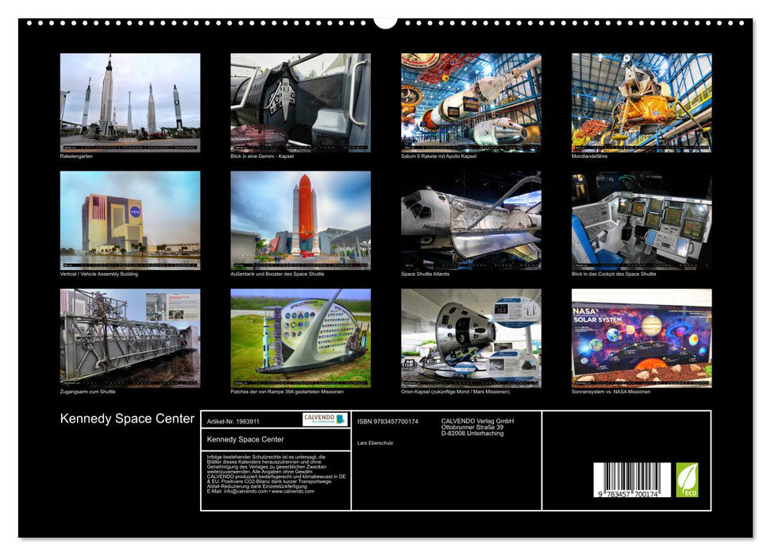
Task: Click the Space Shuttle Atlantis thumbnail
Action: (472, 220)
